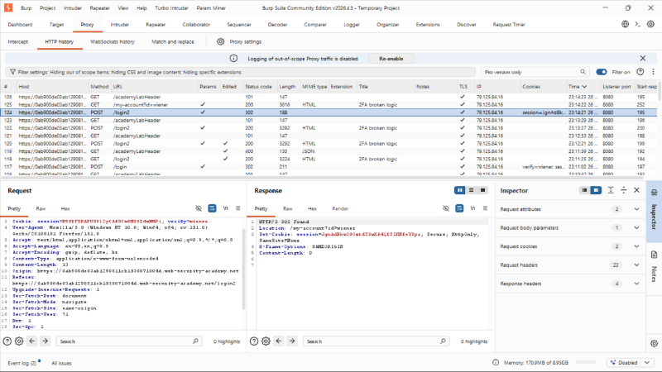662x372 pixels.
Task: Open Request search help icon
Action: coord(7,341)
